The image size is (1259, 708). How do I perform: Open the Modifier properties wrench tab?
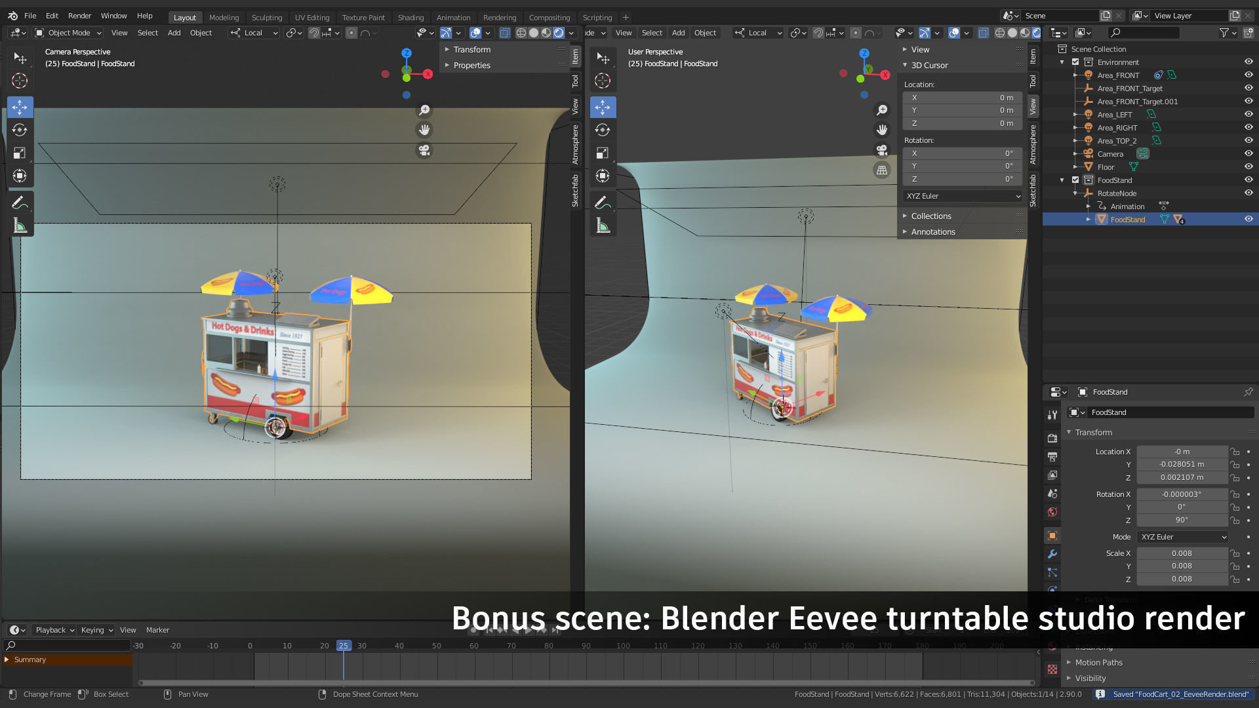1052,554
